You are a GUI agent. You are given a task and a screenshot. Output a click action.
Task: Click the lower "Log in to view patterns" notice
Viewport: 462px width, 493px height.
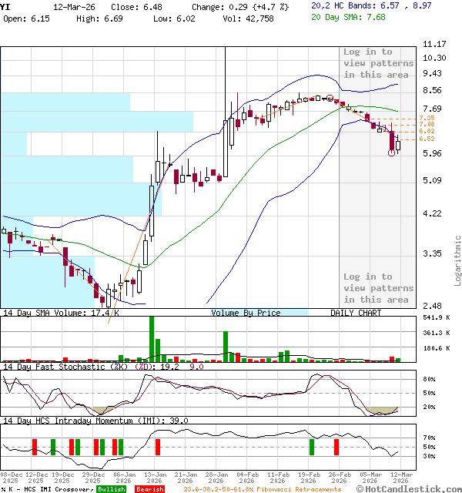click(378, 288)
